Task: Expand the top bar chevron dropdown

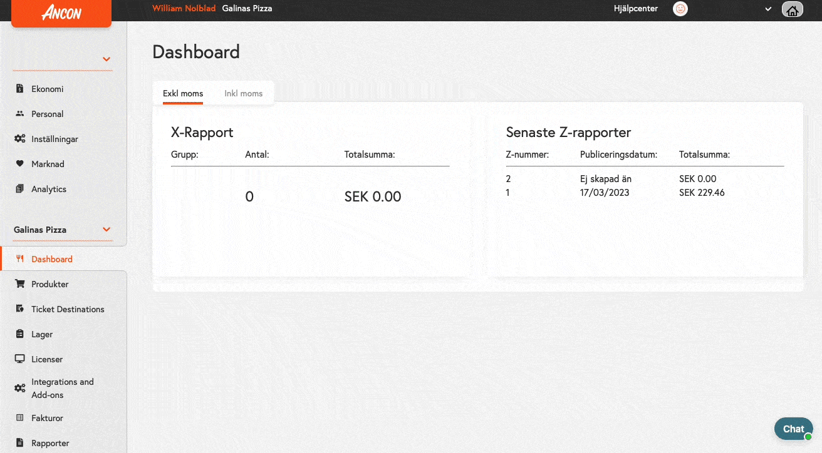Action: pos(768,9)
